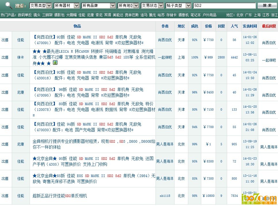Click the search field containing 5D2
This screenshot has height=206, width=278.
point(225,6)
